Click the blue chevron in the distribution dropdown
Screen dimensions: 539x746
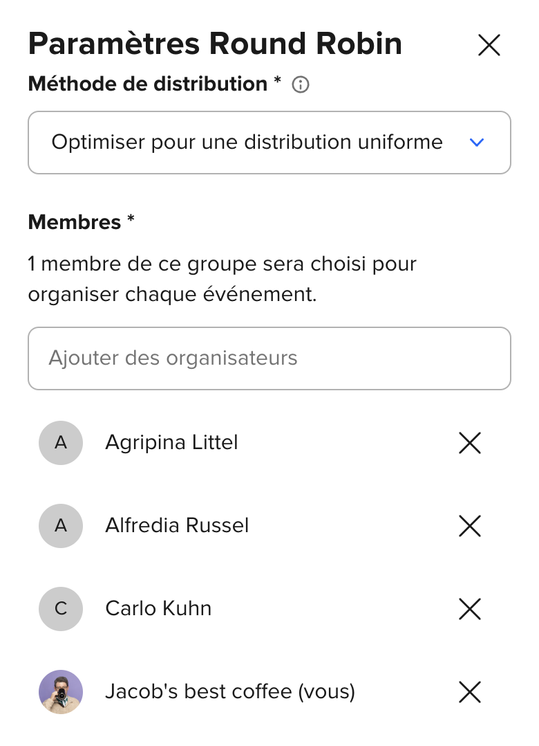[x=477, y=143]
